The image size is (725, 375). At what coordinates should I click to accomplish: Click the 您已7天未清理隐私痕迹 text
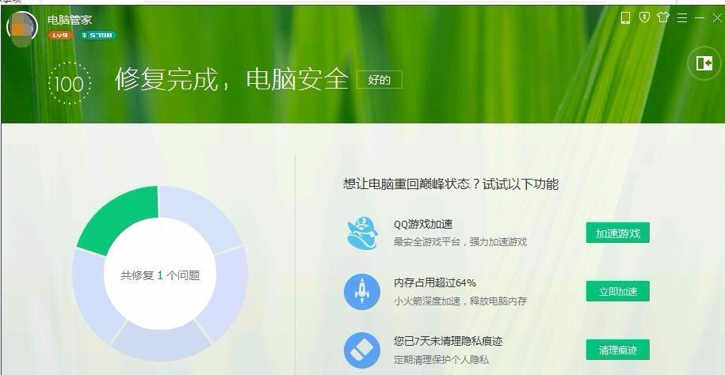click(x=448, y=341)
